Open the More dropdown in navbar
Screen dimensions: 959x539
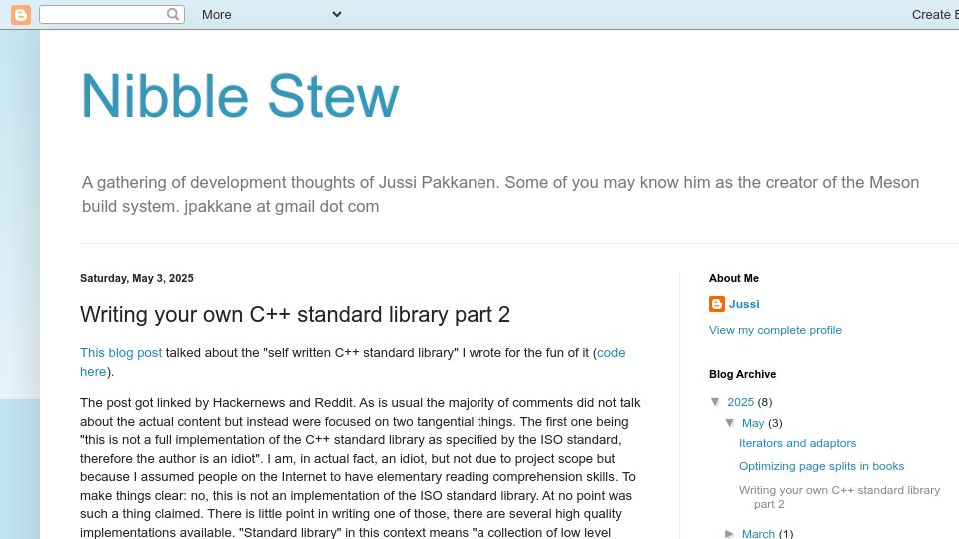pos(271,15)
